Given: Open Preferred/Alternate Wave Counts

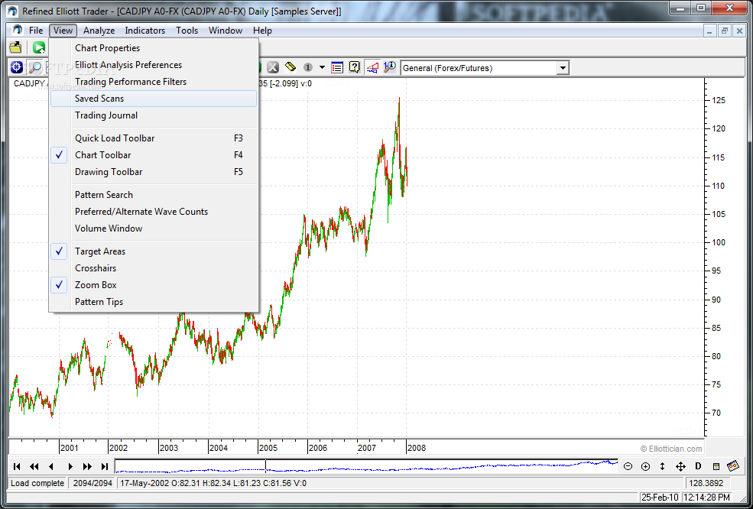Looking at the screenshot, I should pyautogui.click(x=154, y=211).
